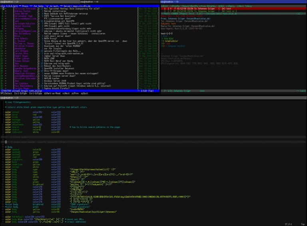Image resolution: width=307 pixels, height=226 pixels.
Task: Select article 'Neue Gebäude mit MoPS/eduroam versorgt'
Action: pos(66,14)
